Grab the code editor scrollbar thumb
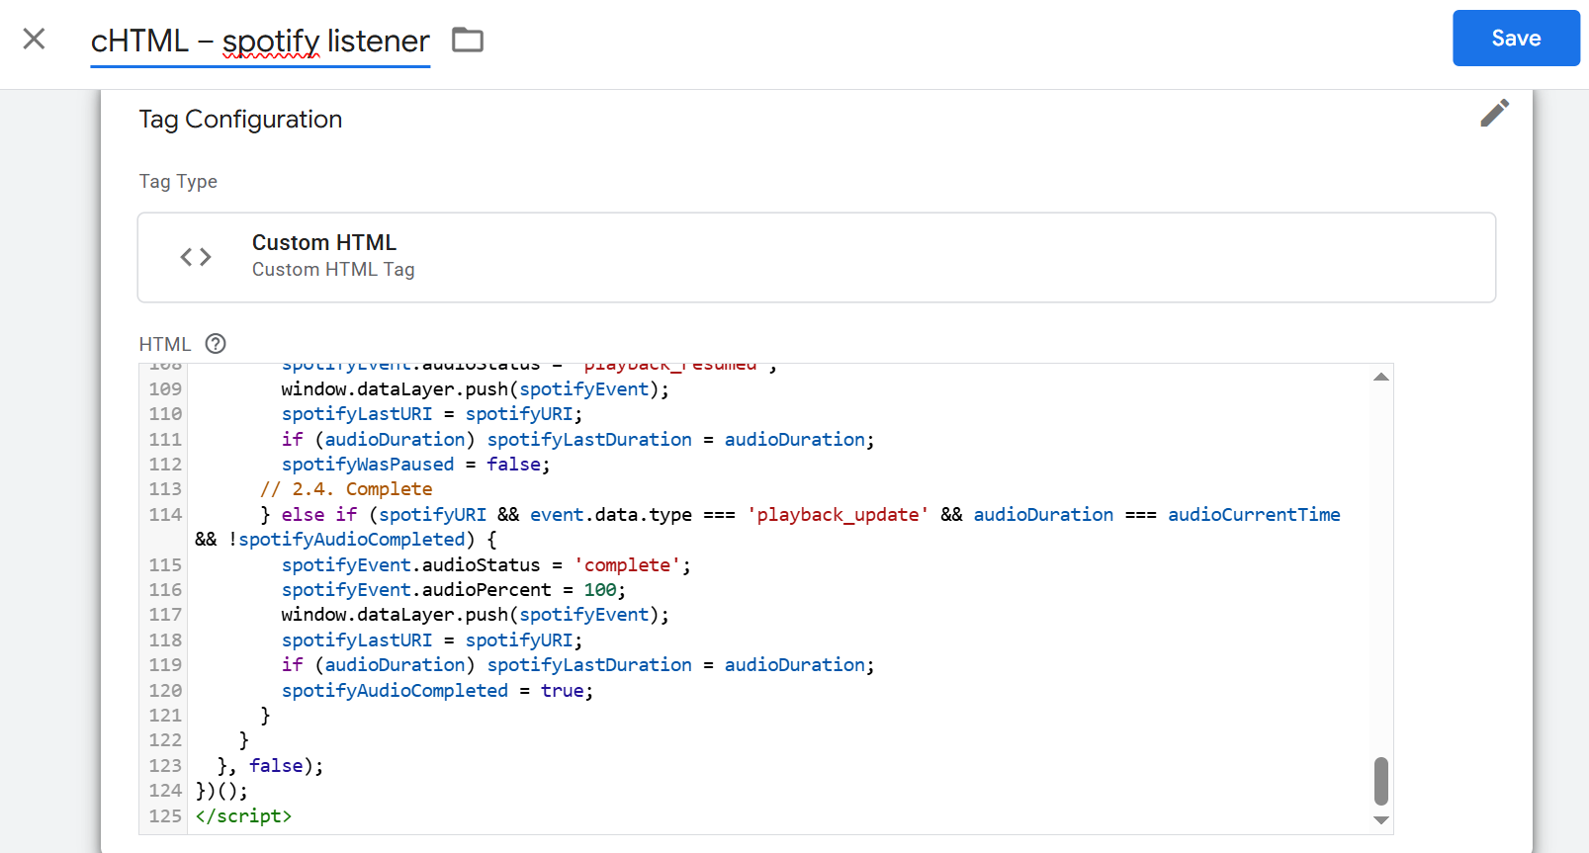This screenshot has height=853, width=1589. click(x=1381, y=781)
